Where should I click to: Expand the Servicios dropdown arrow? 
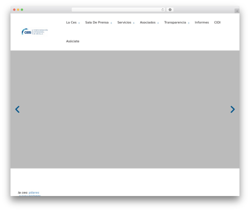click(133, 23)
